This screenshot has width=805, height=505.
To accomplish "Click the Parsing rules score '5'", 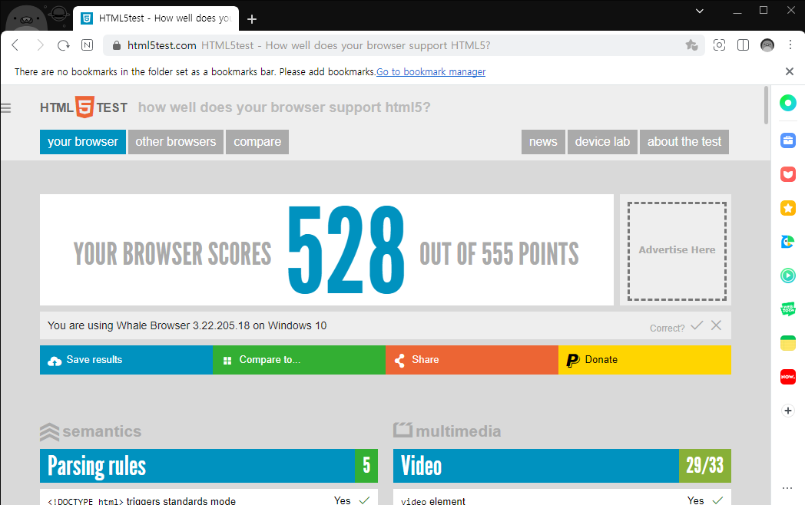I will click(x=366, y=466).
